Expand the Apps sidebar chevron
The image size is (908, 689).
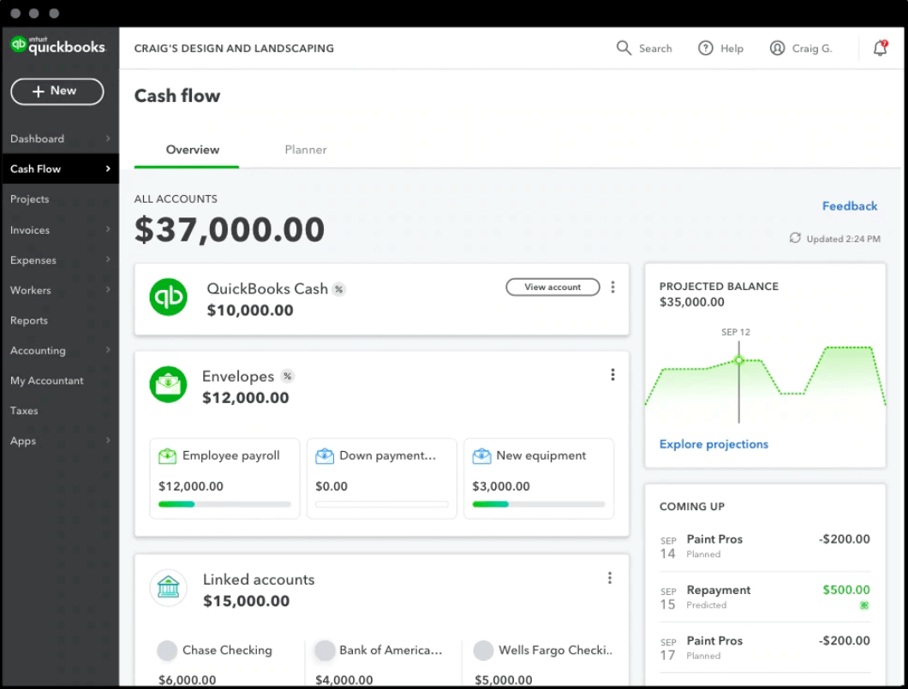click(108, 440)
